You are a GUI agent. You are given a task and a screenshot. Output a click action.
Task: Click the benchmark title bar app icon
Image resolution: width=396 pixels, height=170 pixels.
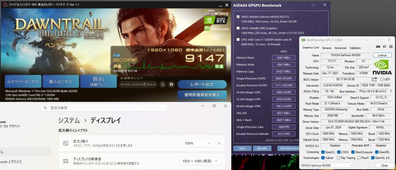coord(4,4)
